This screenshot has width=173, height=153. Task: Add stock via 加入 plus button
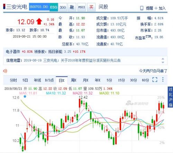pyautogui.click(x=160, y=8)
